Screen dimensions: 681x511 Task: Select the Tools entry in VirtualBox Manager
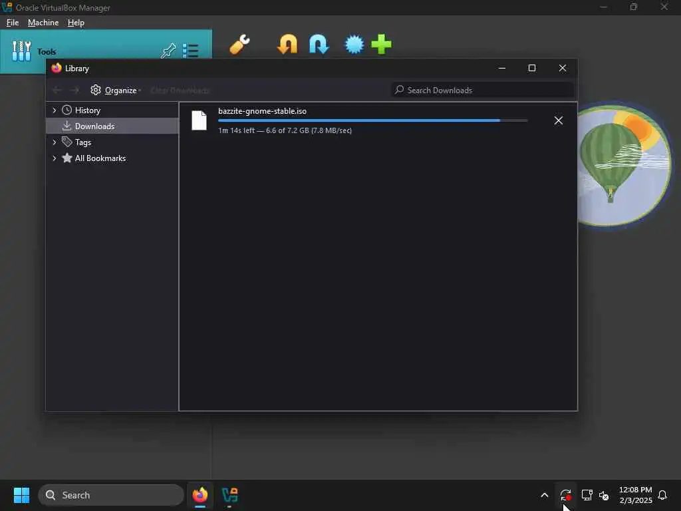point(106,51)
